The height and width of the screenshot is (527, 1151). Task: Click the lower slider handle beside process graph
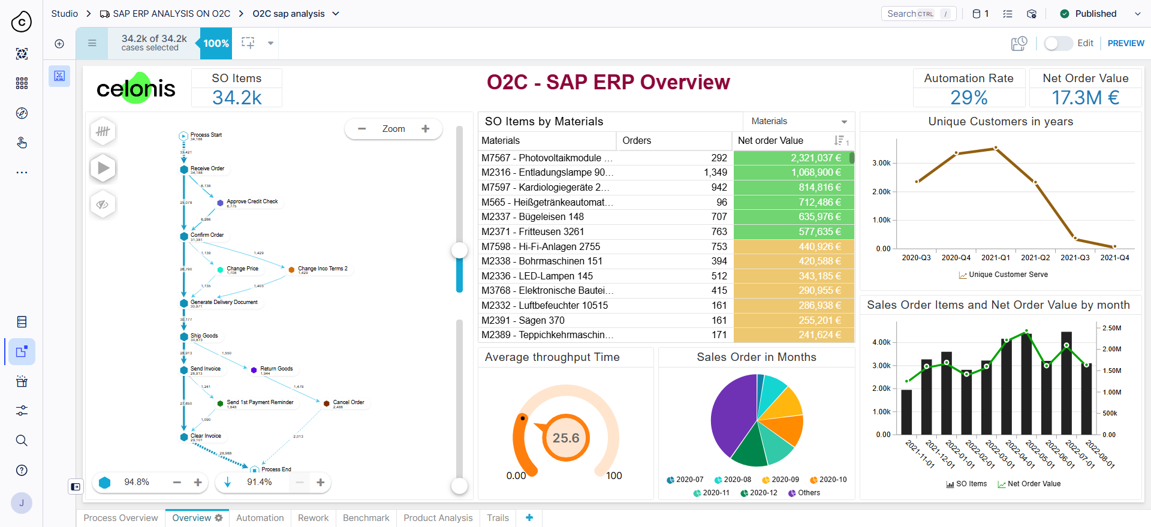(x=459, y=486)
